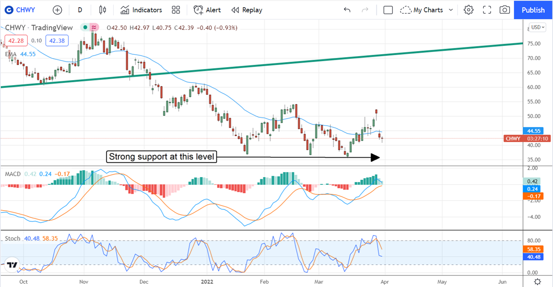
Task: Open time axis settings gear at bottom right
Action: tap(537, 281)
